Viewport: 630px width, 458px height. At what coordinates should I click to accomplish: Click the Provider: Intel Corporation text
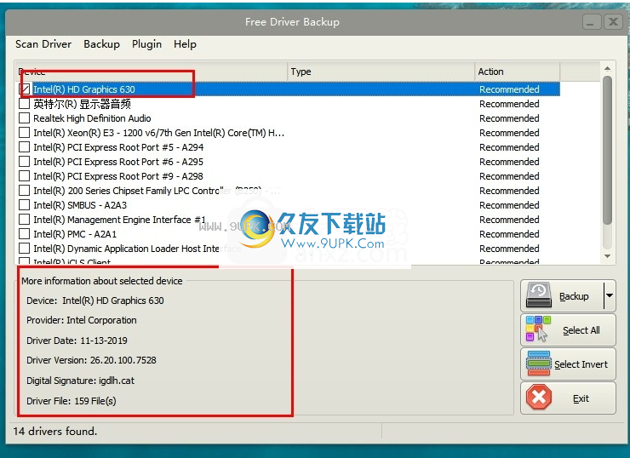coord(82,320)
